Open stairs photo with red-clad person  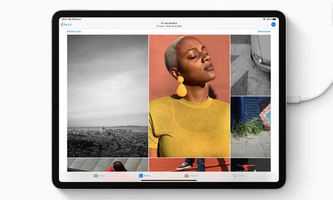click(108, 165)
